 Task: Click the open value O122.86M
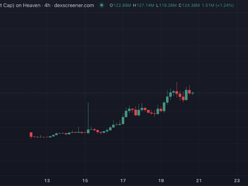pos(120,5)
